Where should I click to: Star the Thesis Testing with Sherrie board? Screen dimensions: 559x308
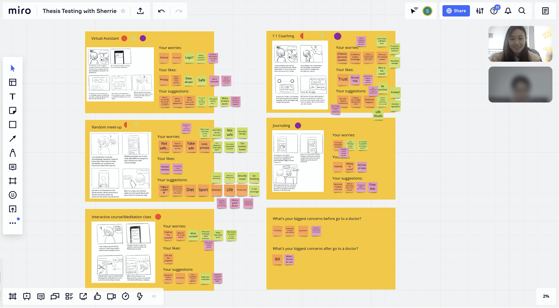click(x=123, y=11)
